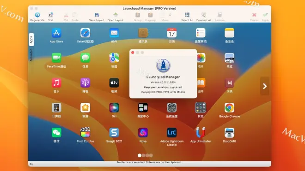Select the Mail envelope icon

coord(114,33)
